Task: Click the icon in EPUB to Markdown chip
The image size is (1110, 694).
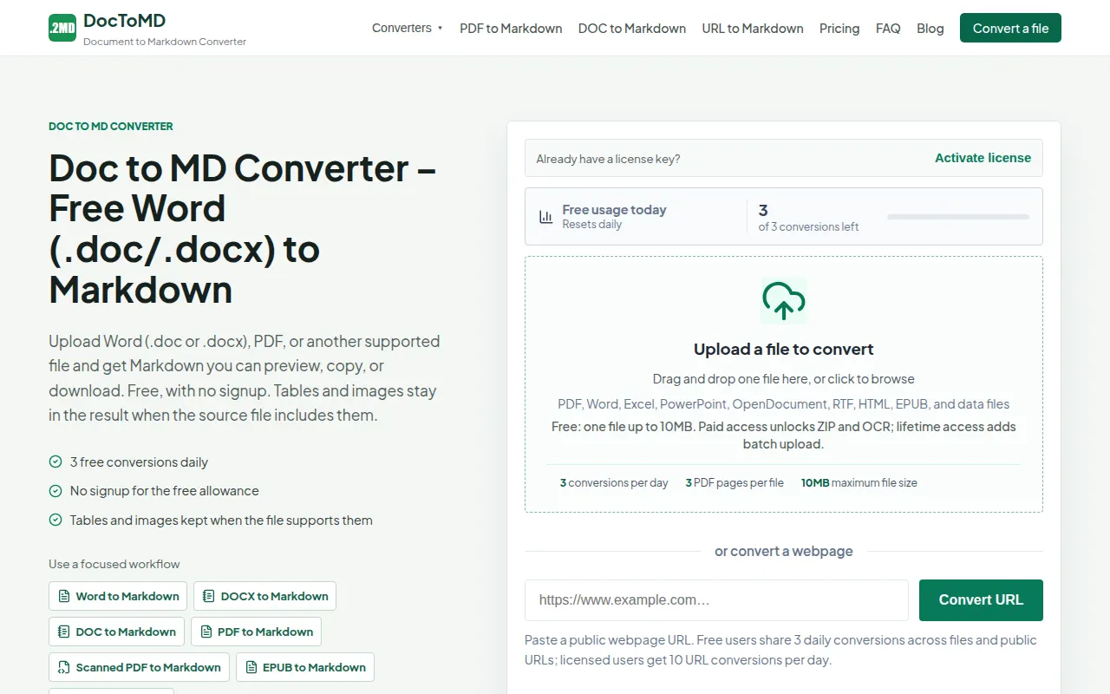Action: coord(251,667)
